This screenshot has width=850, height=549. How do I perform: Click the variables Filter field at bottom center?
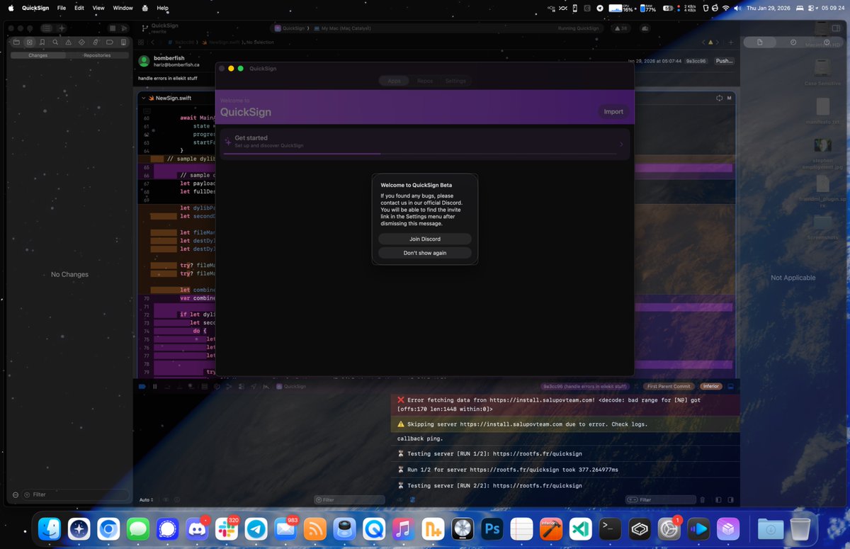350,499
